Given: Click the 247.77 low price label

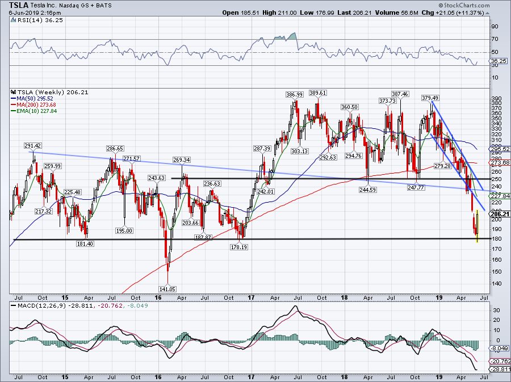Looking at the screenshot, I should point(416,187).
